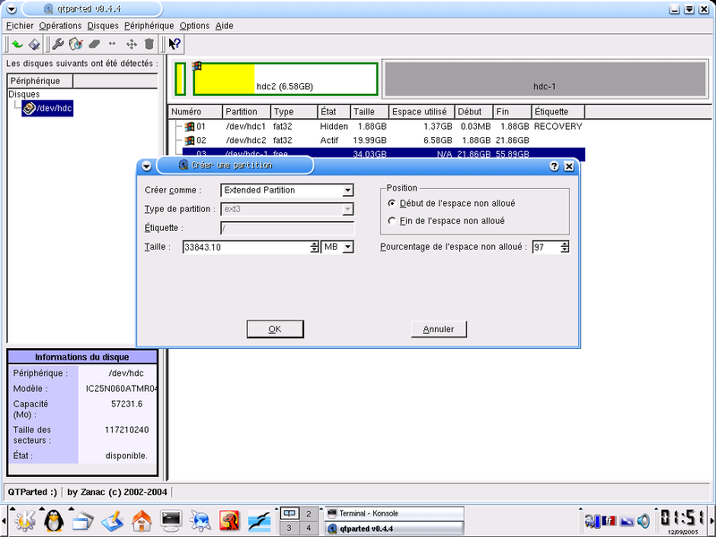Switch to virtual desktop 4 in pager
Viewport: 716px width, 537px height.
click(x=309, y=528)
